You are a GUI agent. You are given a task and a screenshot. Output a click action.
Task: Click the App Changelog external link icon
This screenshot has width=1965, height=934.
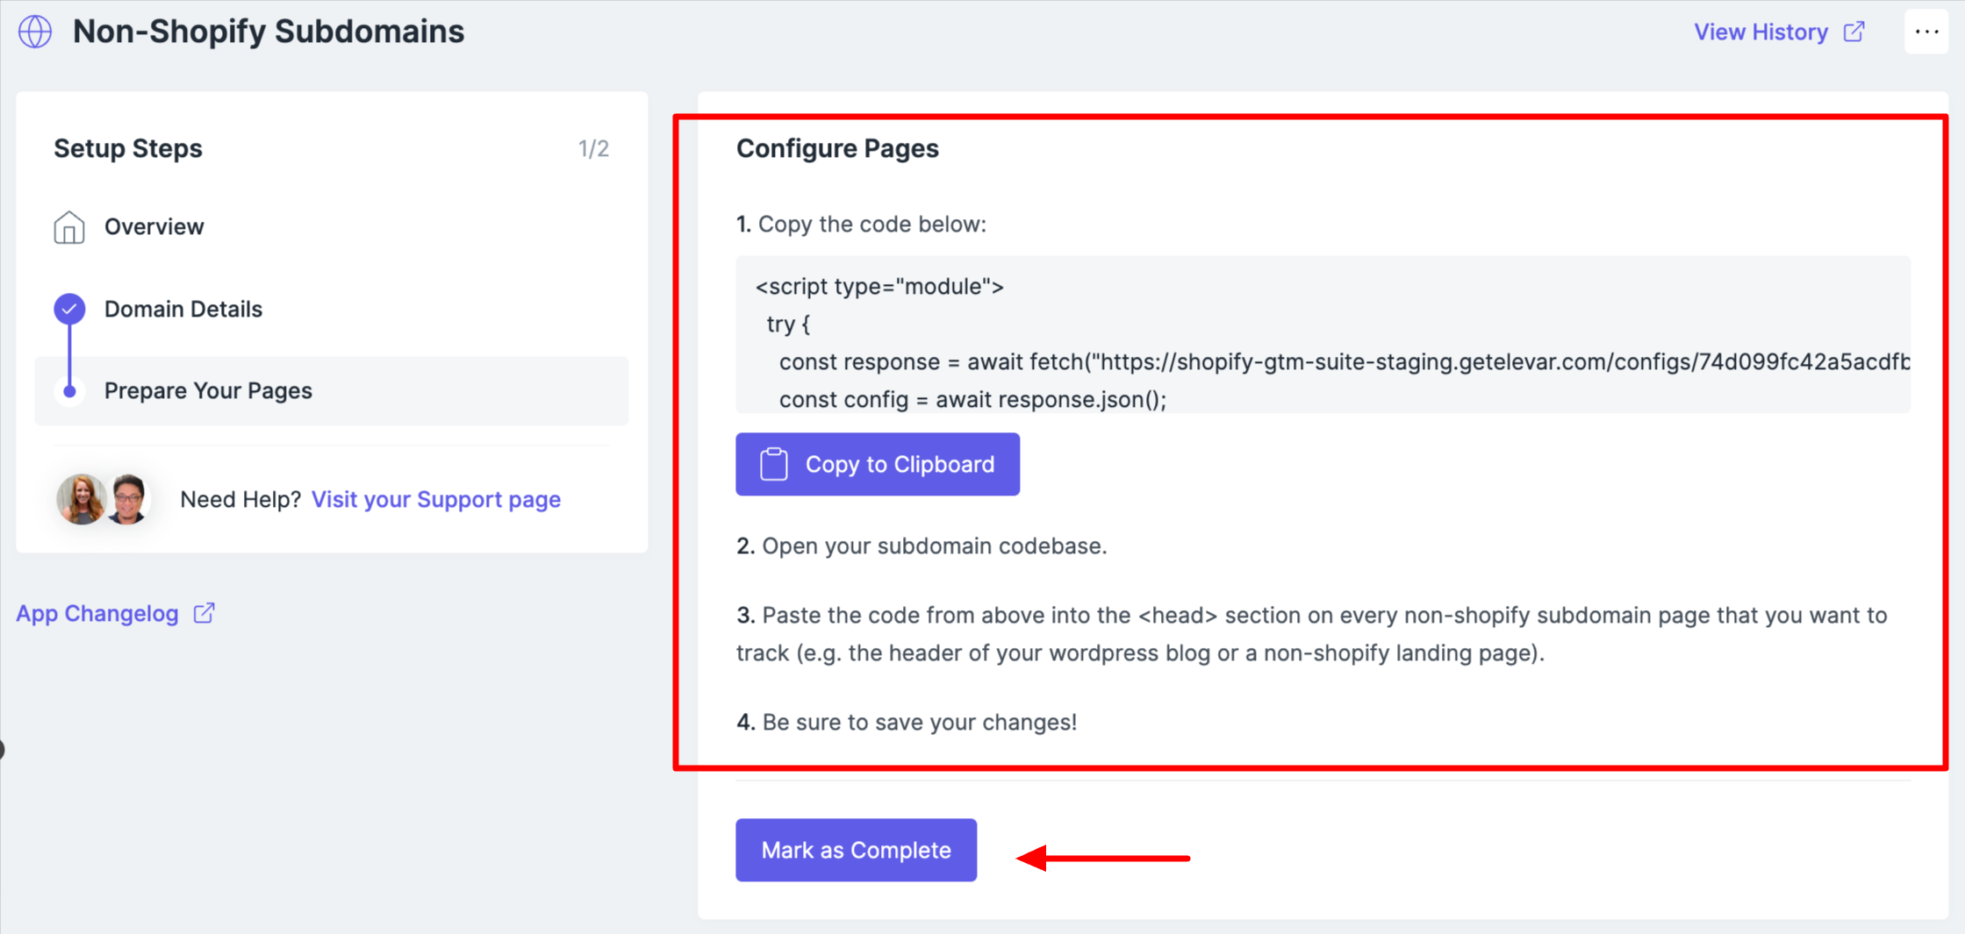pos(204,613)
